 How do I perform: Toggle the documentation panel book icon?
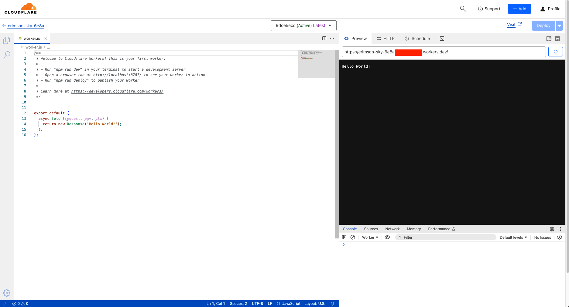549,39
